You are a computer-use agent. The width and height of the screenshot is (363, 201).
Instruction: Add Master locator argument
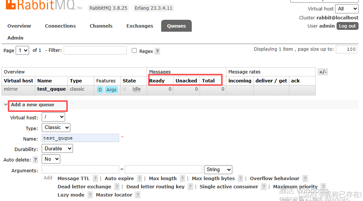point(114,195)
